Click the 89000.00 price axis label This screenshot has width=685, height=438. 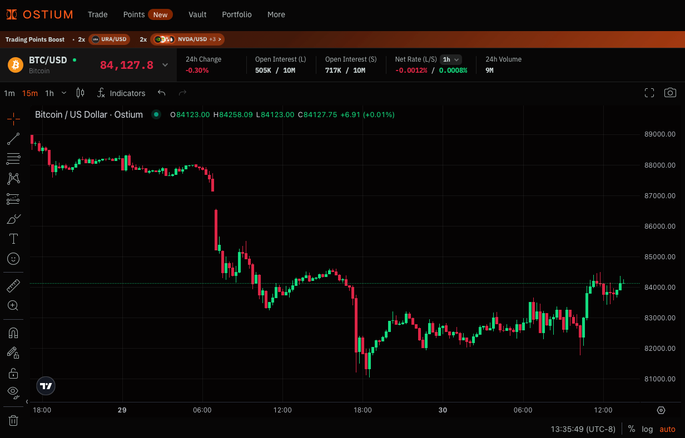660,134
